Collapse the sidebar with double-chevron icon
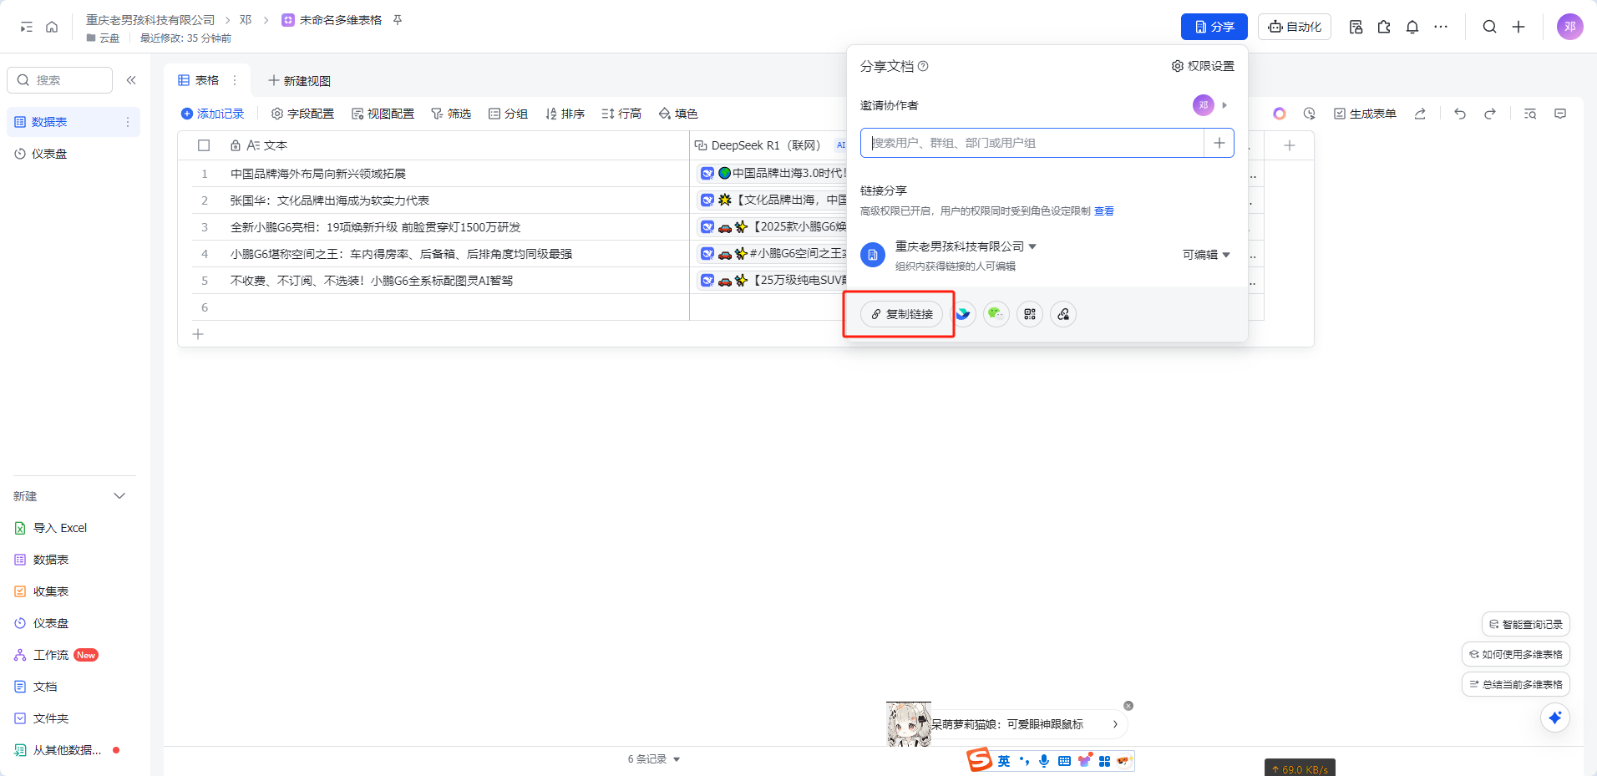 click(131, 80)
